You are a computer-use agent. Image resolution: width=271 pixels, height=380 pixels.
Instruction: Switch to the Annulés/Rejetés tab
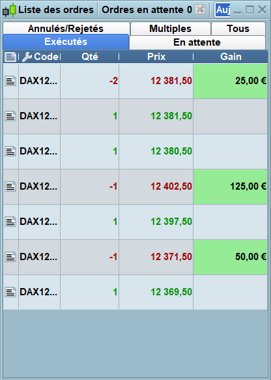[x=66, y=29]
